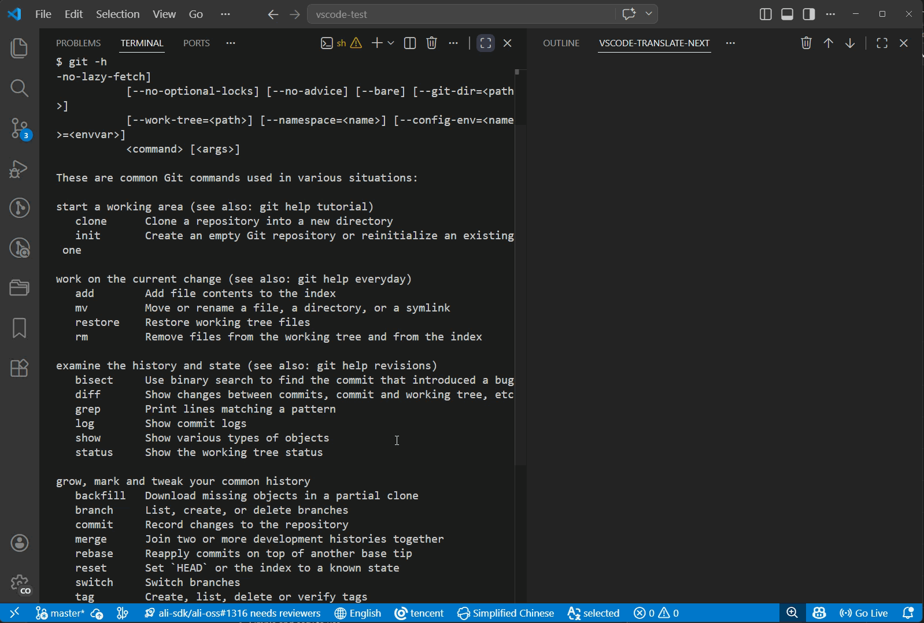Open the Git Graph icon in activity bar
This screenshot has width=924, height=623.
tap(19, 207)
